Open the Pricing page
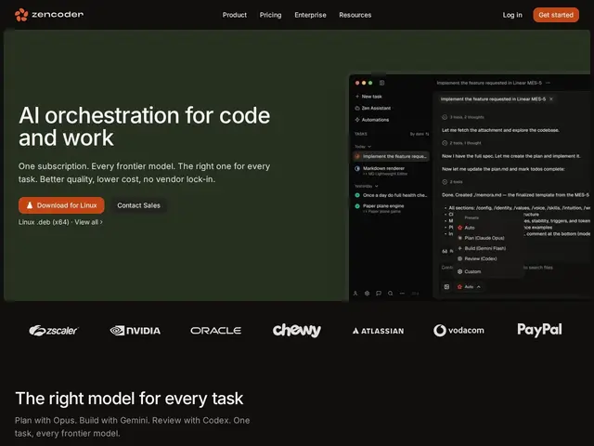 click(x=270, y=15)
